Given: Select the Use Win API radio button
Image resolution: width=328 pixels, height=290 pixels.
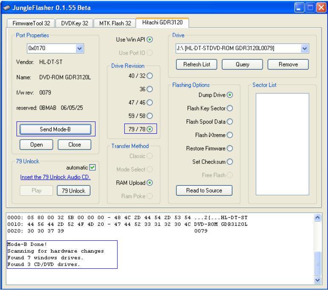Looking at the screenshot, I should 149,39.
